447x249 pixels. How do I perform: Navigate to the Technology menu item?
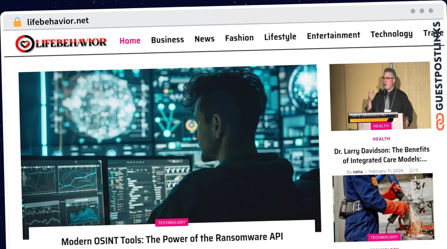391,34
